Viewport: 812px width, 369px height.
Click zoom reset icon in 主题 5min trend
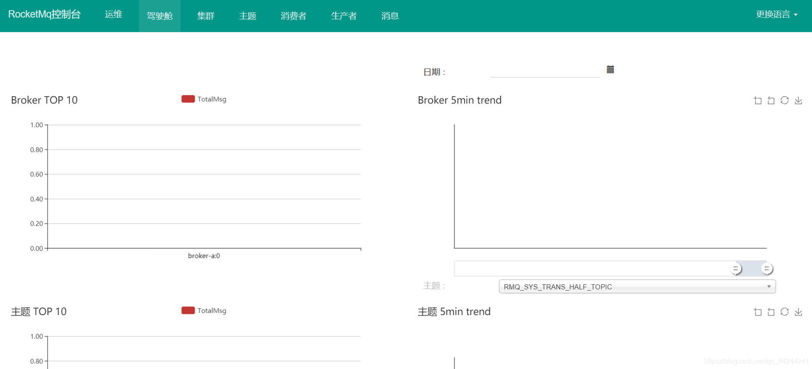point(771,312)
